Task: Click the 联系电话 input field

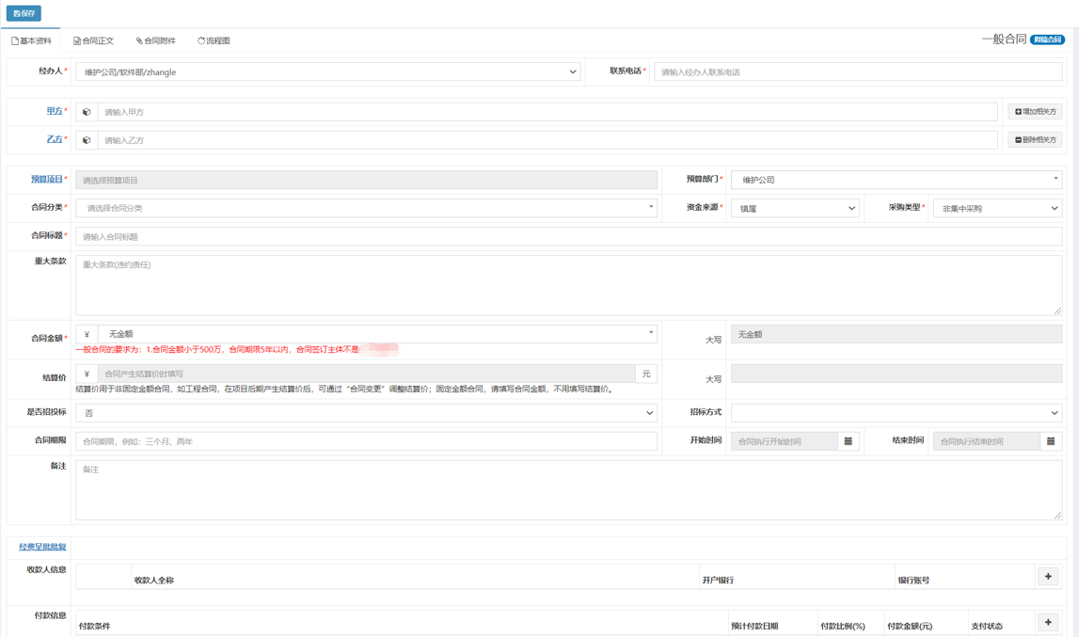Action: 857,72
